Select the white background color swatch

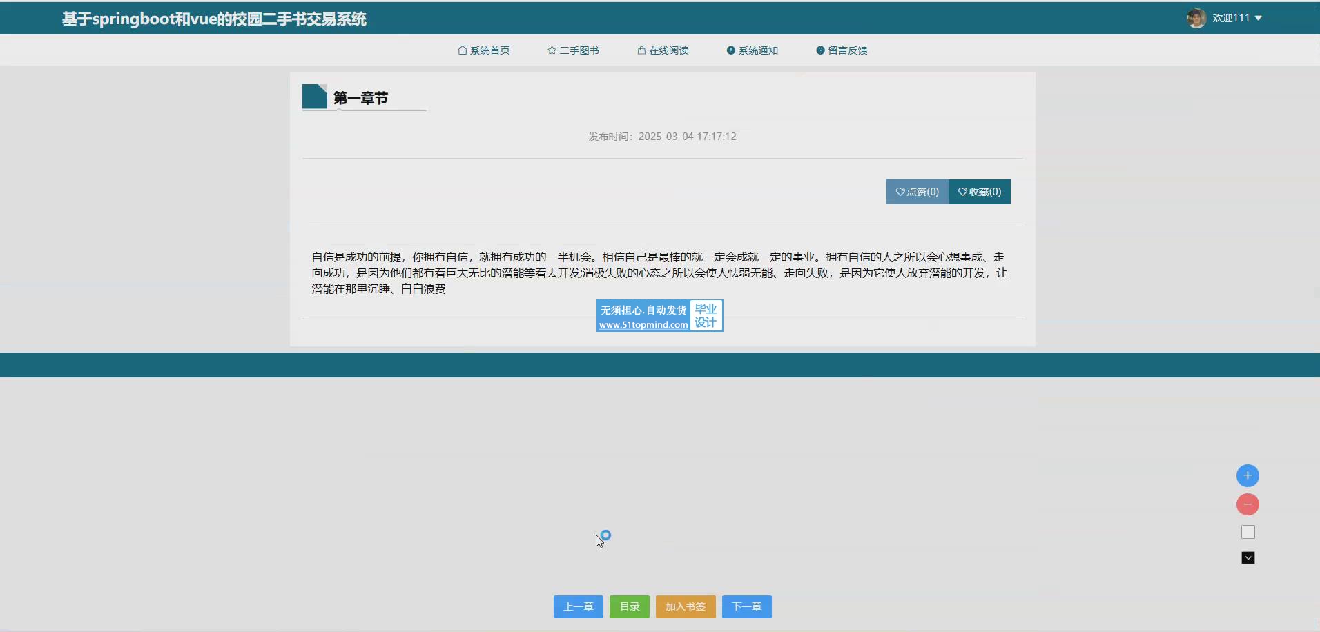(1248, 532)
